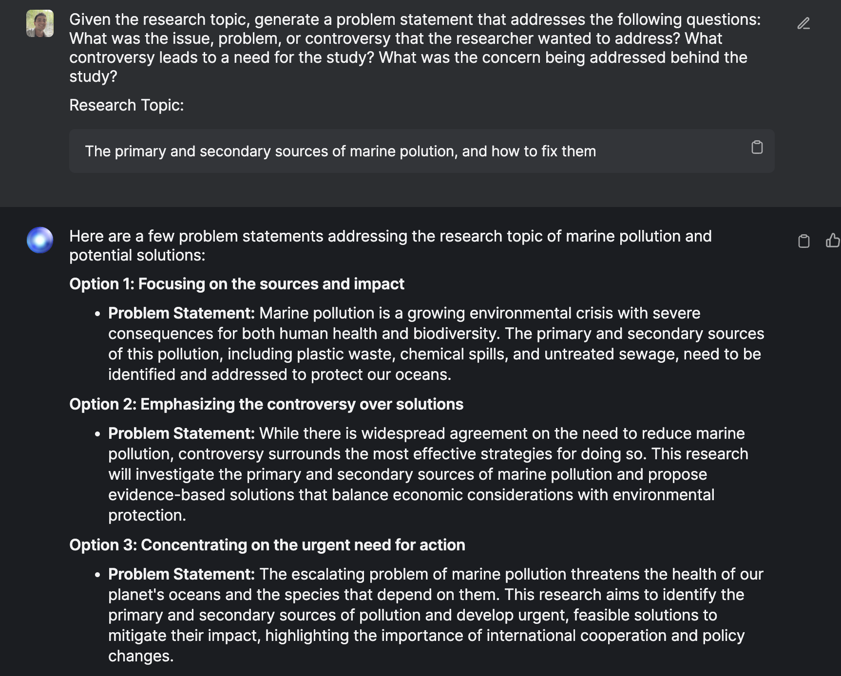Image resolution: width=841 pixels, height=676 pixels.
Task: Expand Option 1: Focusing on the sources
Action: tap(237, 283)
